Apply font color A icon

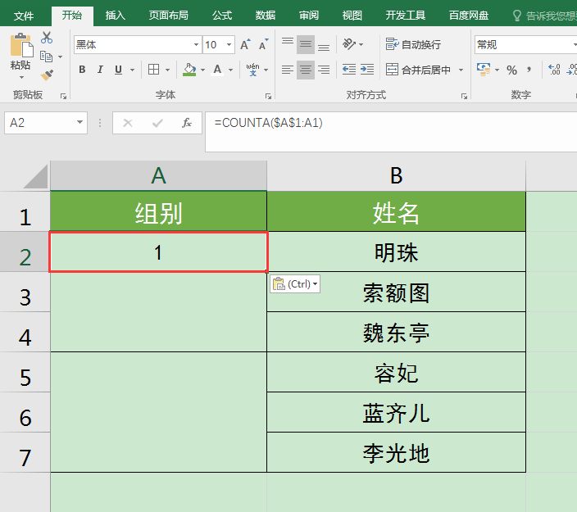[217, 69]
